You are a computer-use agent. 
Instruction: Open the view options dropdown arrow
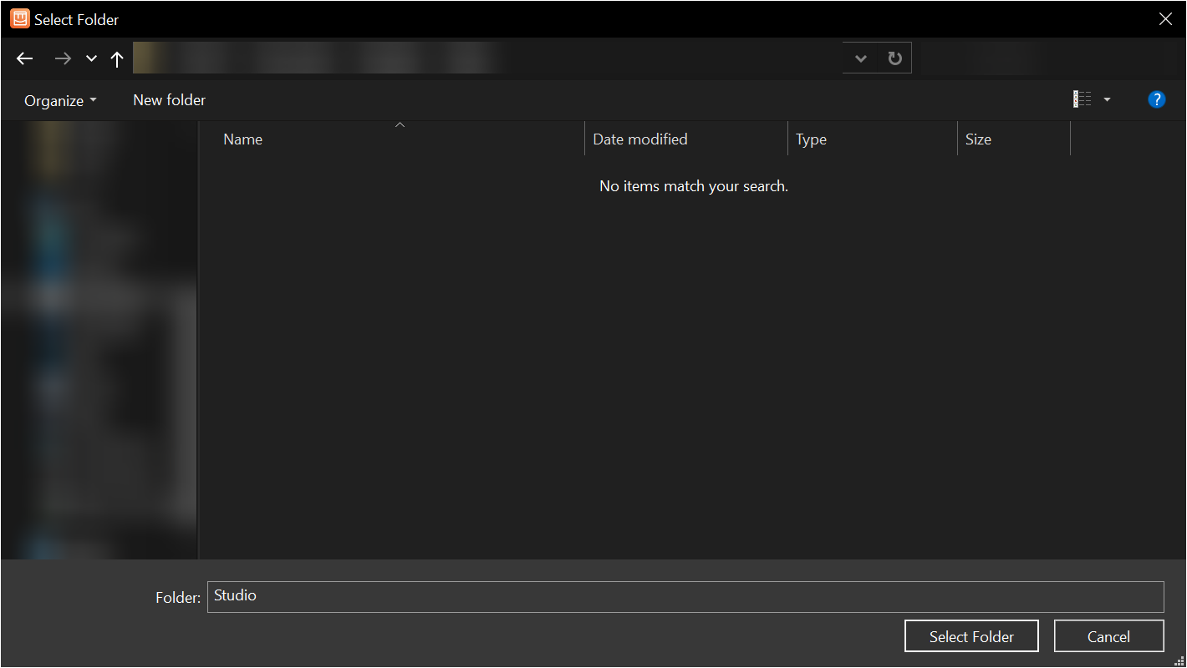pyautogui.click(x=1107, y=99)
